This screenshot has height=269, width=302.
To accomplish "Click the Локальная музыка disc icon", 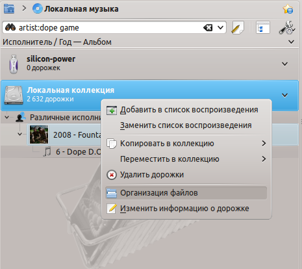I will (x=38, y=9).
